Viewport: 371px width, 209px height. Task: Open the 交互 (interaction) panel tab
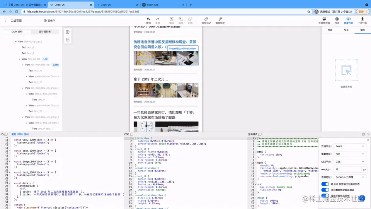point(346,30)
